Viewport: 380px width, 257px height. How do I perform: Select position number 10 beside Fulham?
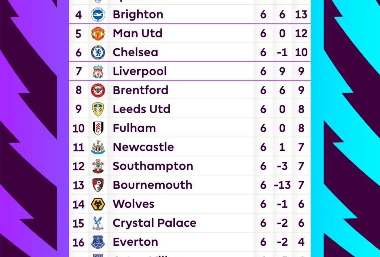click(x=79, y=128)
